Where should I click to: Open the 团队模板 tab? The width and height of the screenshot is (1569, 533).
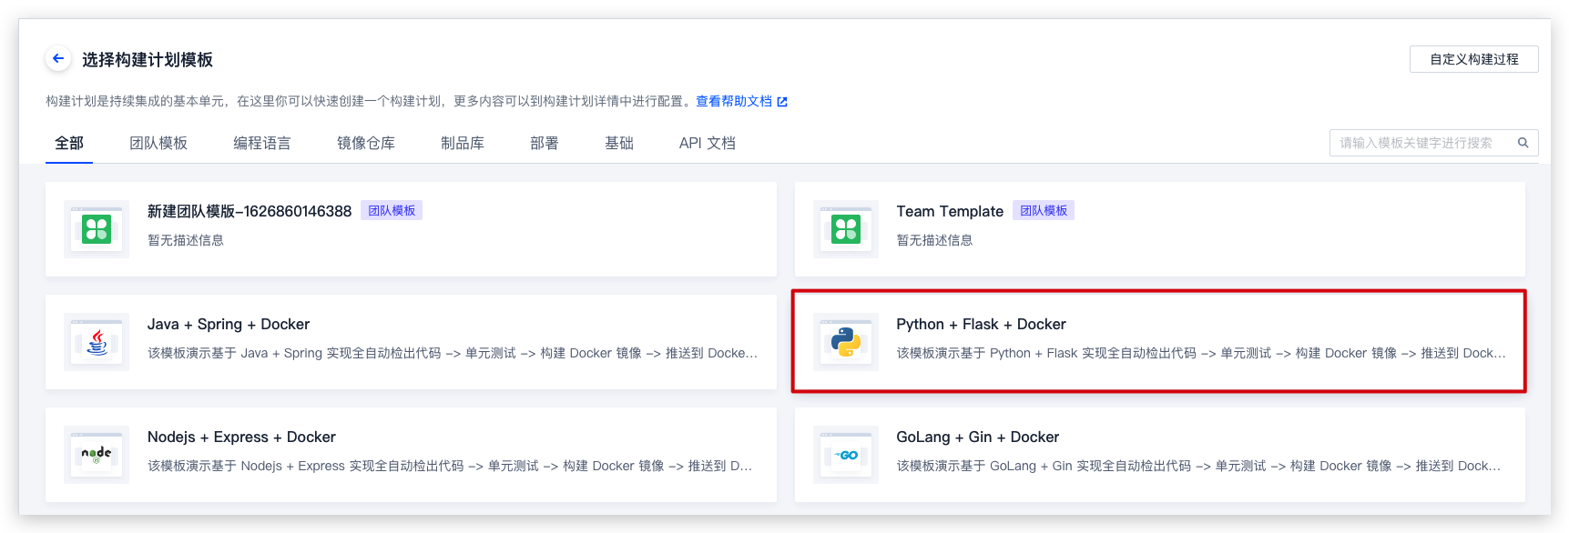tap(158, 143)
